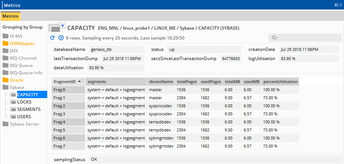Open the IX-MA group folder
The image size is (344, 164).
click(x=16, y=36)
